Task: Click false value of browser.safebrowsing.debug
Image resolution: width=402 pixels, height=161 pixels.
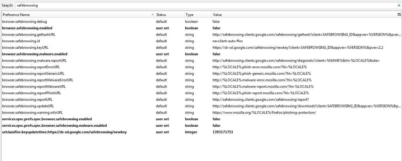Action: pyautogui.click(x=216, y=22)
